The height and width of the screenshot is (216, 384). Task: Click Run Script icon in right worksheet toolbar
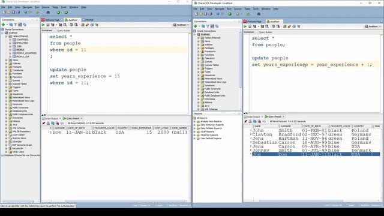(250, 26)
